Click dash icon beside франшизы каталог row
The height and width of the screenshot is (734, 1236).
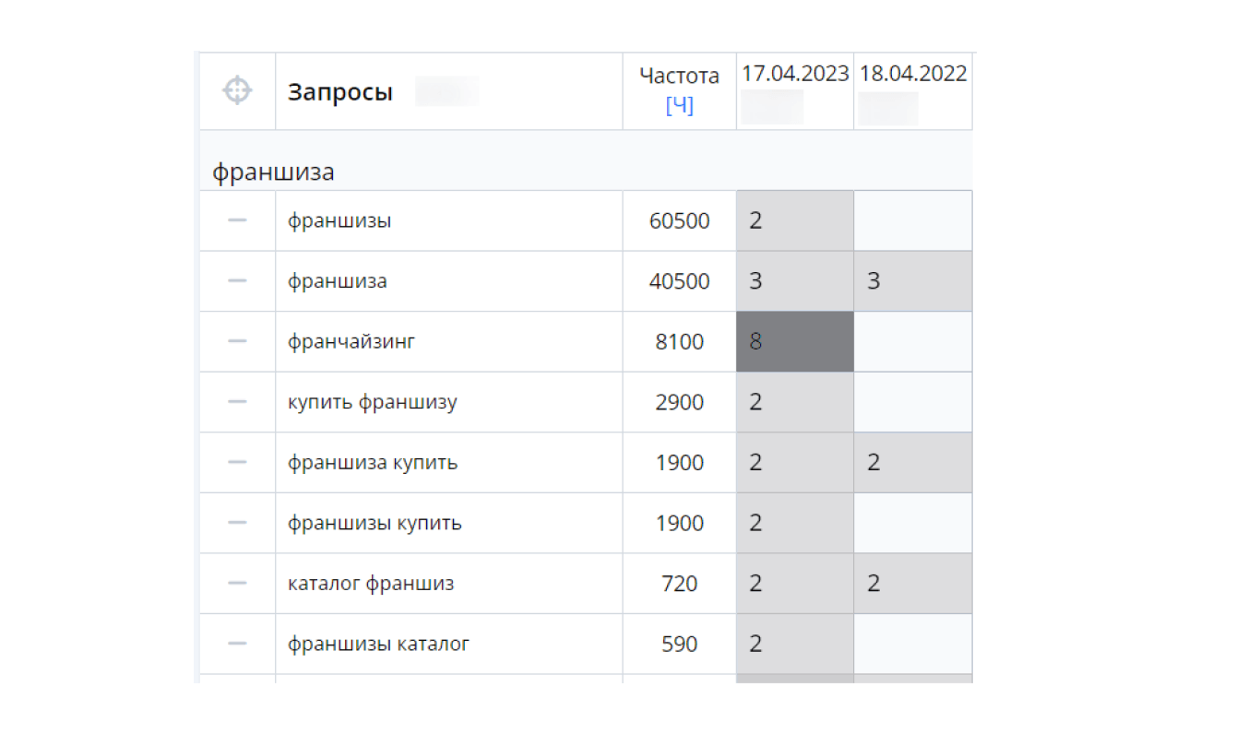[x=237, y=644]
